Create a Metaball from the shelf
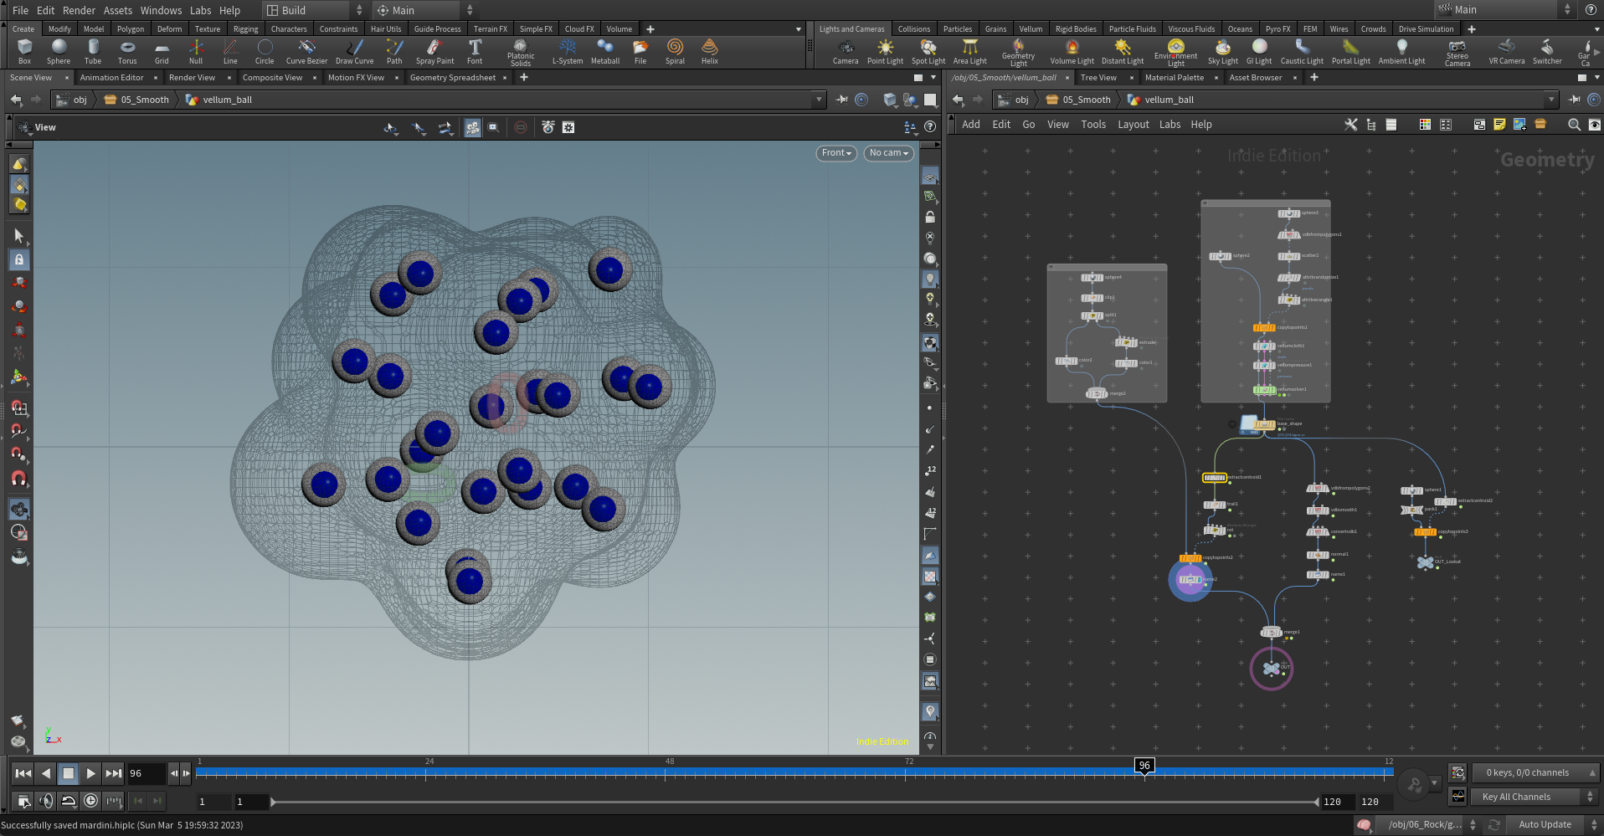 (604, 51)
